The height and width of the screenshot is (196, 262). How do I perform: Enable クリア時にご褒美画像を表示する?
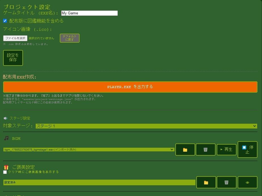click(x=4, y=172)
